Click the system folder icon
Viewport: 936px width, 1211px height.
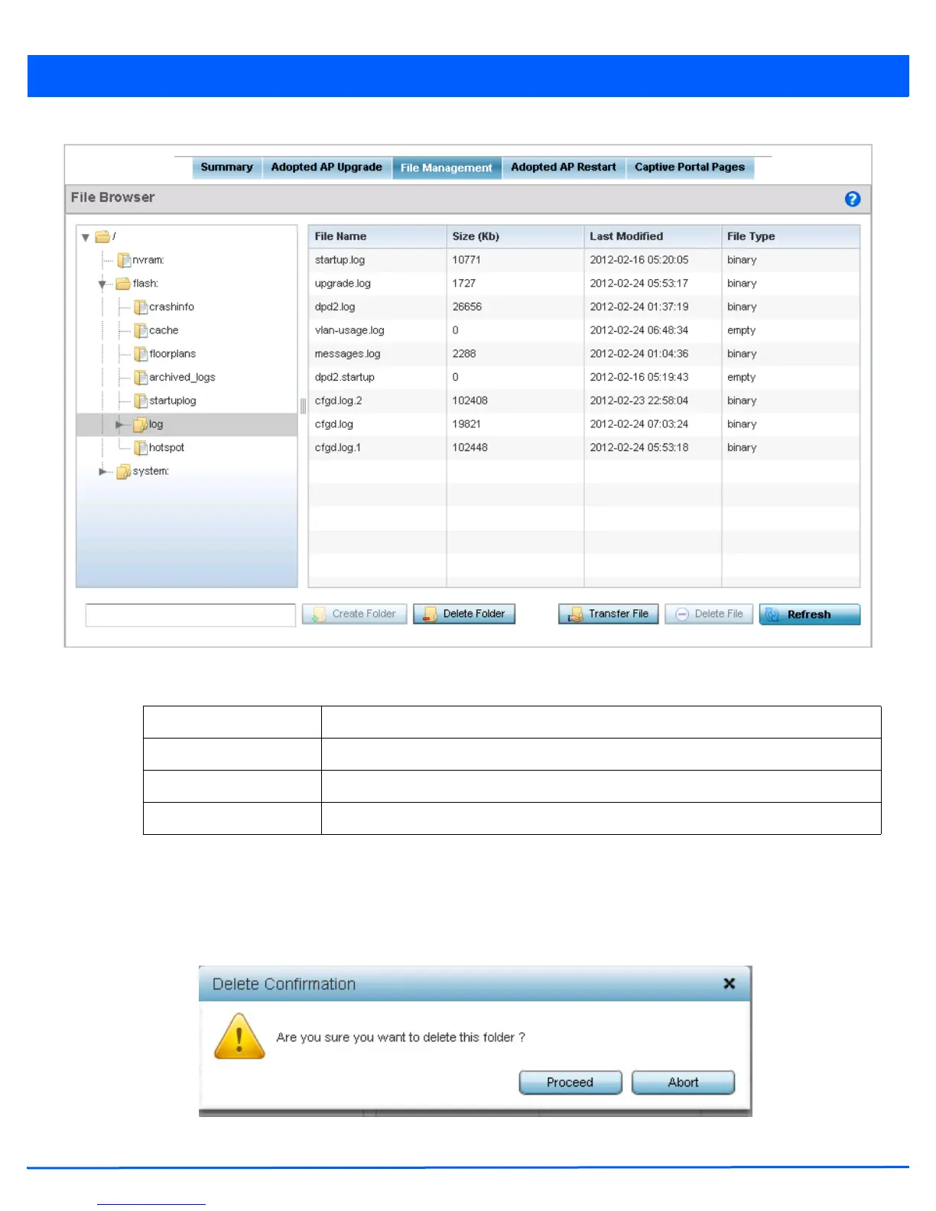point(124,472)
